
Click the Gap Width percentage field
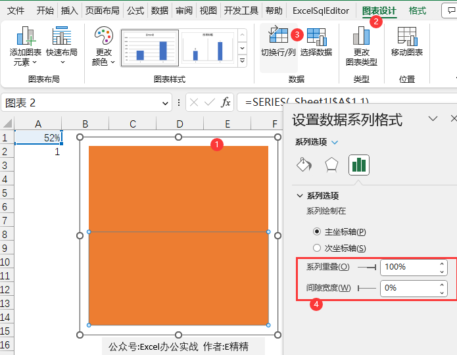[408, 288]
